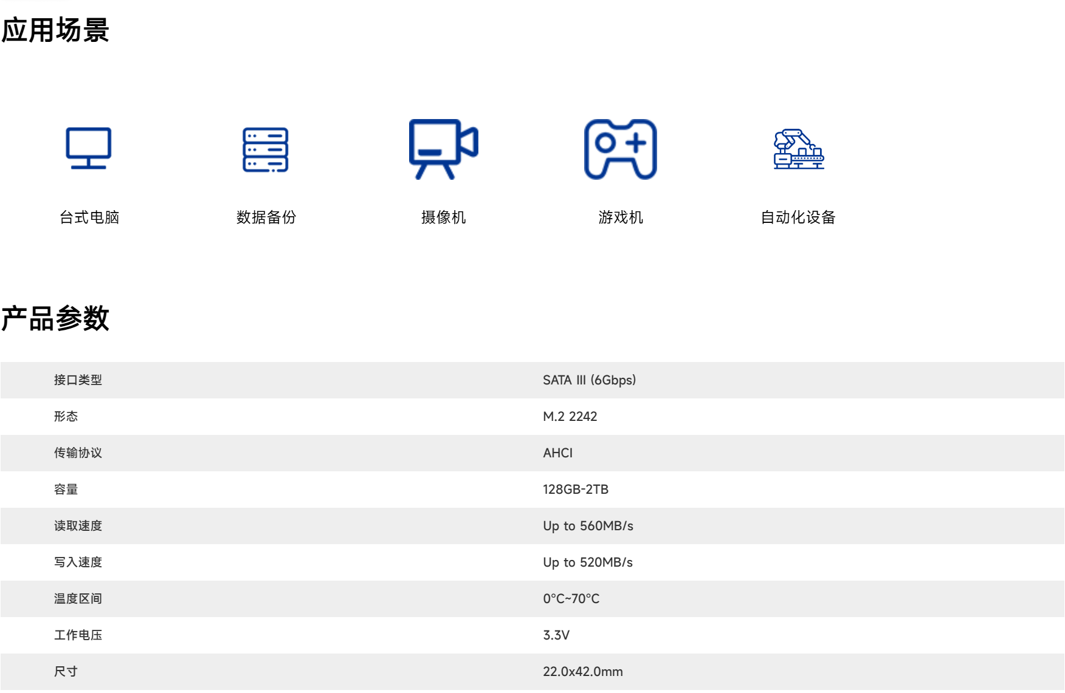Select the video camera icon
Image resolution: width=1065 pixels, height=693 pixels.
[443, 149]
